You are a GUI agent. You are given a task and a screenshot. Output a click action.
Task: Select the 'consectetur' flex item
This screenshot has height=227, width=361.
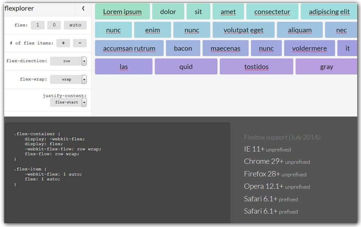pyautogui.click(x=272, y=11)
